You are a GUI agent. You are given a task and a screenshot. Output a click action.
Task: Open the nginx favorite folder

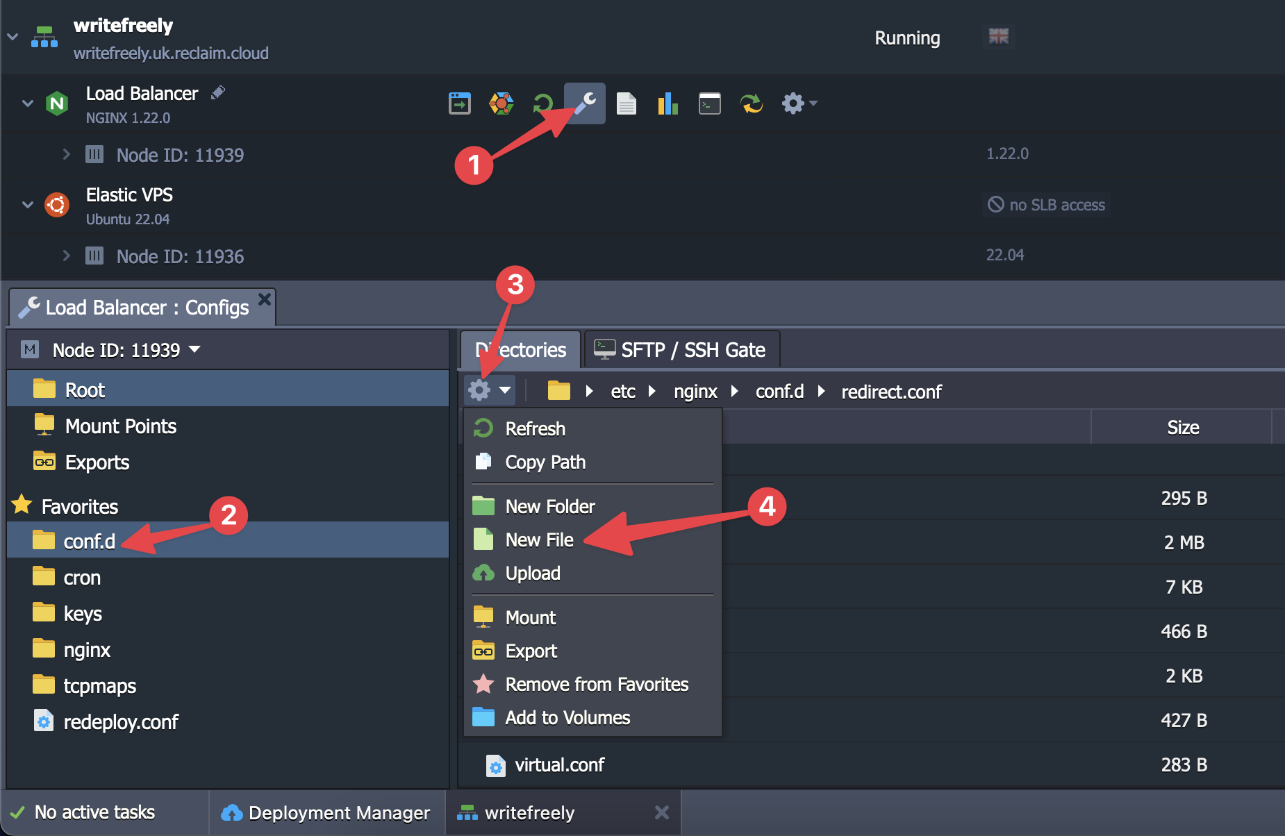click(228, 649)
